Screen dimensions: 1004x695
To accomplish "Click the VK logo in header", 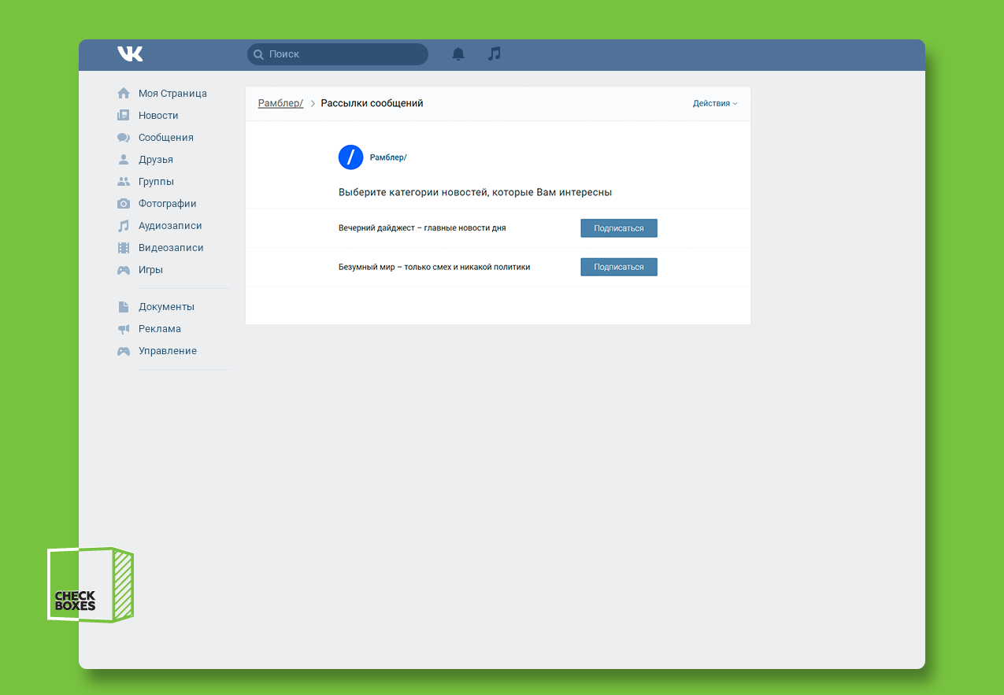I will tap(130, 54).
